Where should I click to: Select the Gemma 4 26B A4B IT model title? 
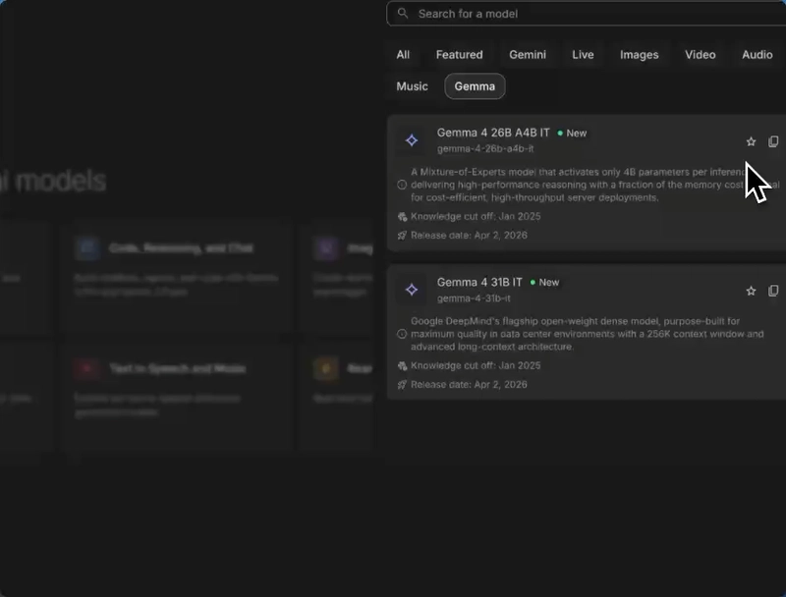493,133
